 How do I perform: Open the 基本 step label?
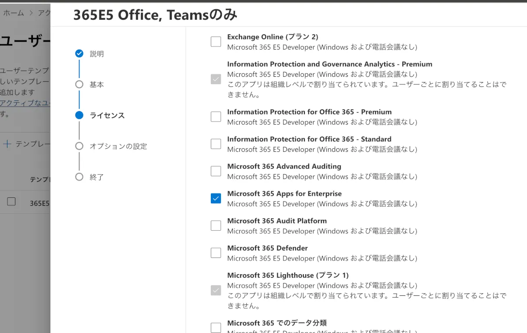(97, 85)
